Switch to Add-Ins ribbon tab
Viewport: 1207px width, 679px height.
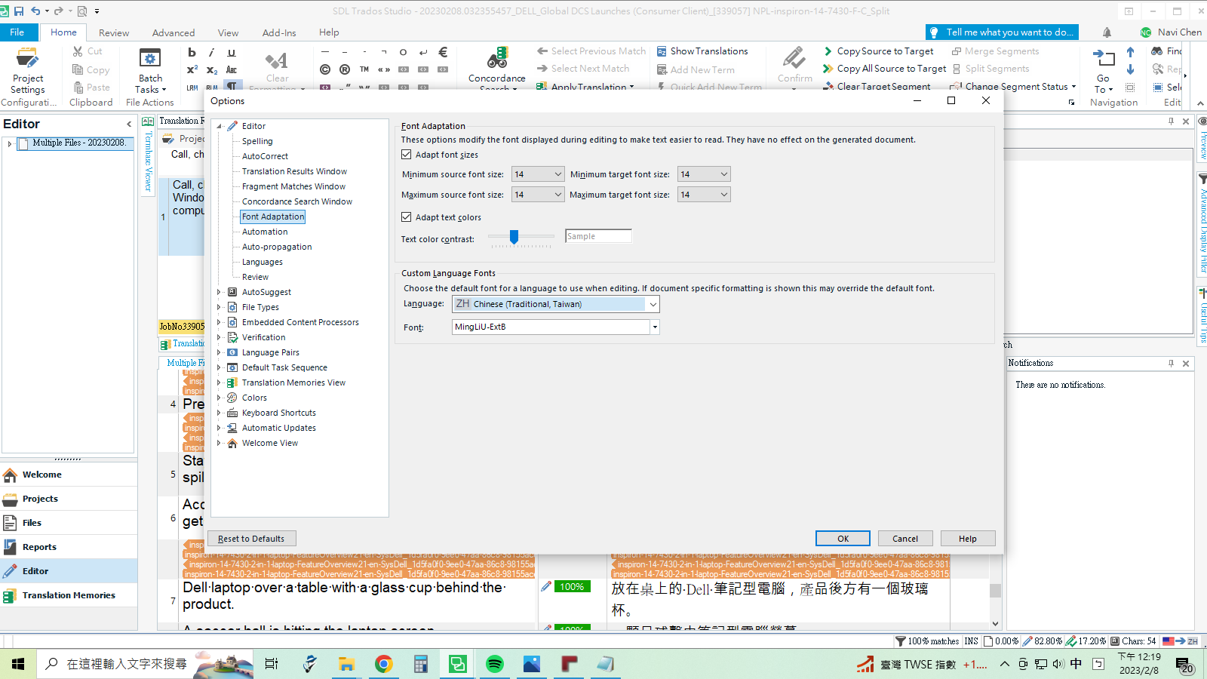tap(279, 32)
